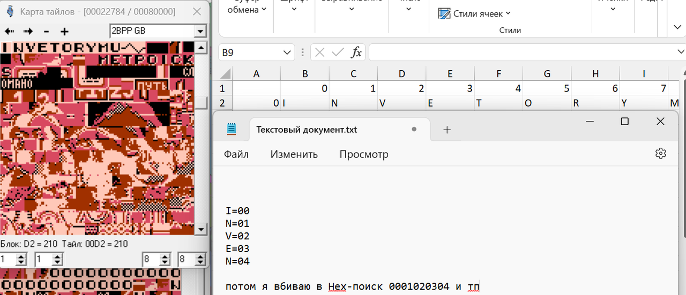The image size is (686, 295).
Task: Click the unsaved-changes dot on the Notepad tab
Action: click(x=414, y=130)
